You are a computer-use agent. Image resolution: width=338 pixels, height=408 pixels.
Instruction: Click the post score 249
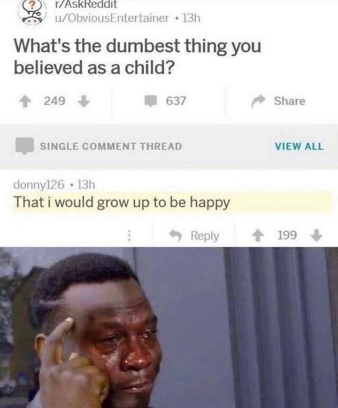click(x=54, y=101)
